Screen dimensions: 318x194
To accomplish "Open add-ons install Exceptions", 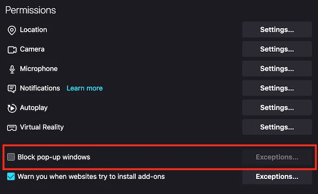I will point(277,177).
